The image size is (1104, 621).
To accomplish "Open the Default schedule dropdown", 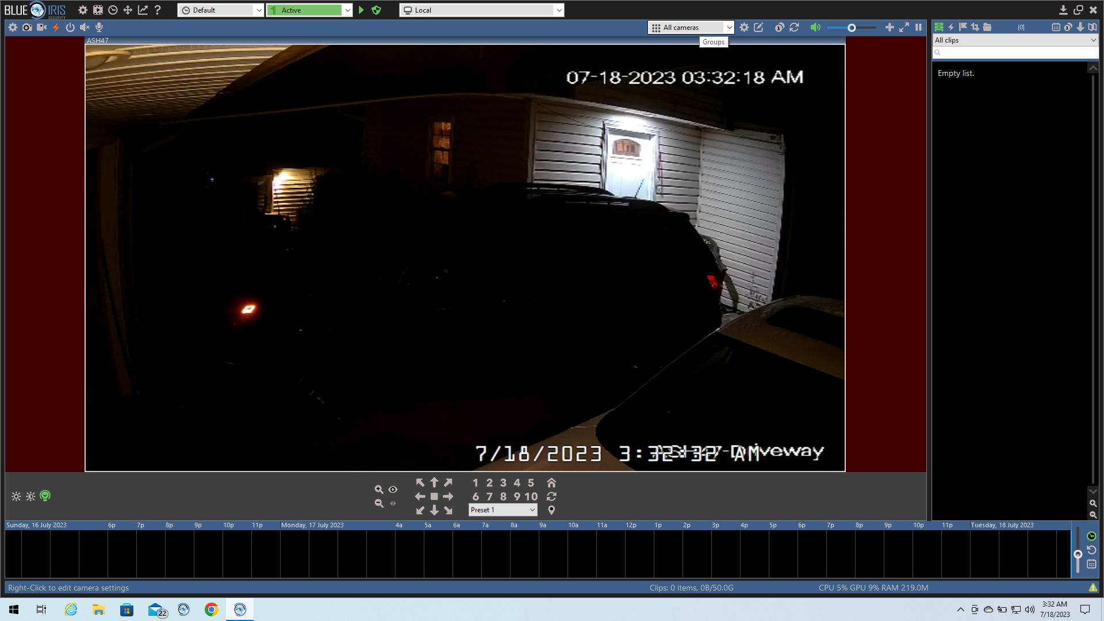I will tap(221, 10).
